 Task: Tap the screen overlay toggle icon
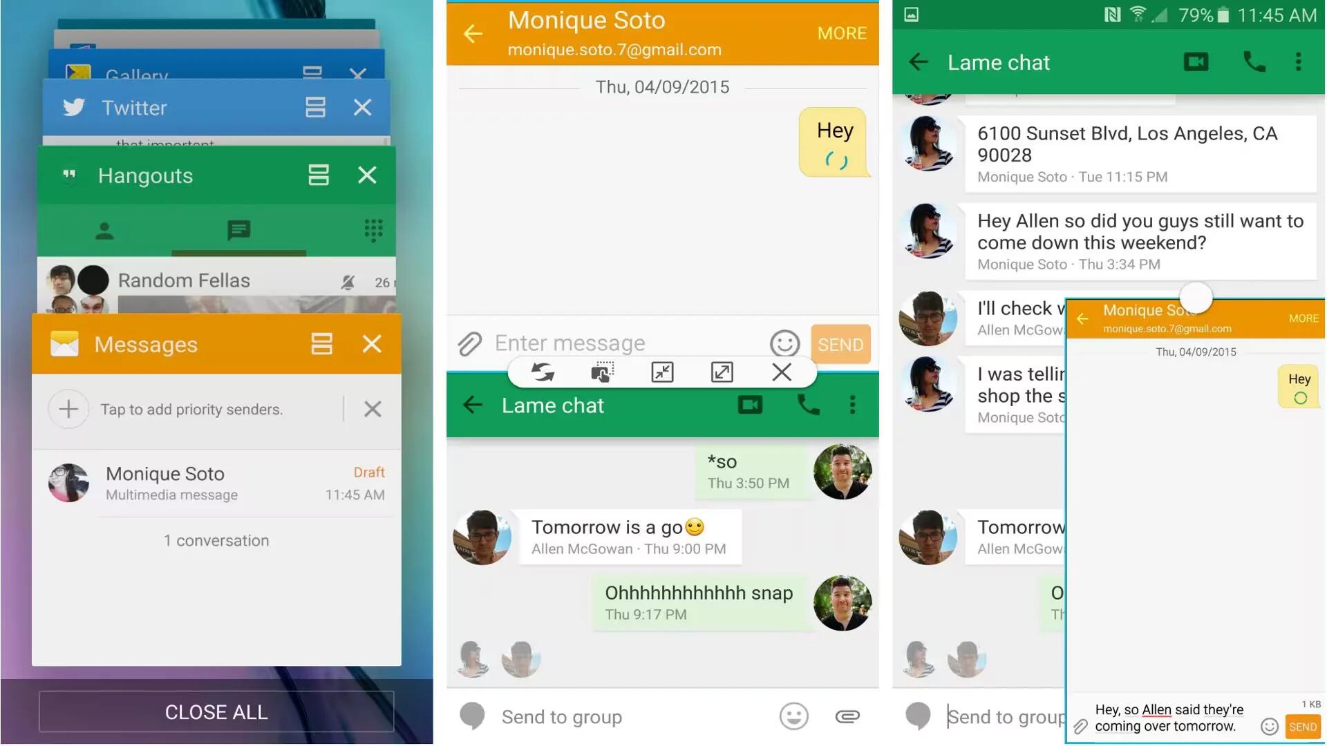[x=601, y=371]
